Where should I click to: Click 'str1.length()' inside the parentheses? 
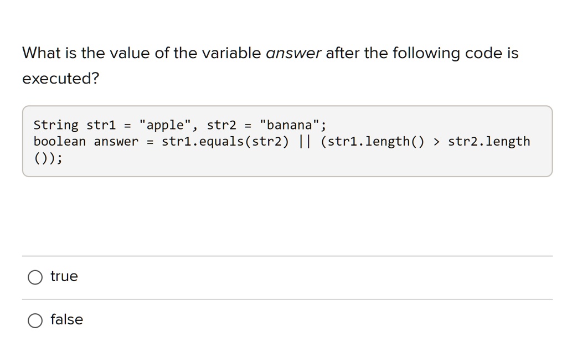click(376, 142)
